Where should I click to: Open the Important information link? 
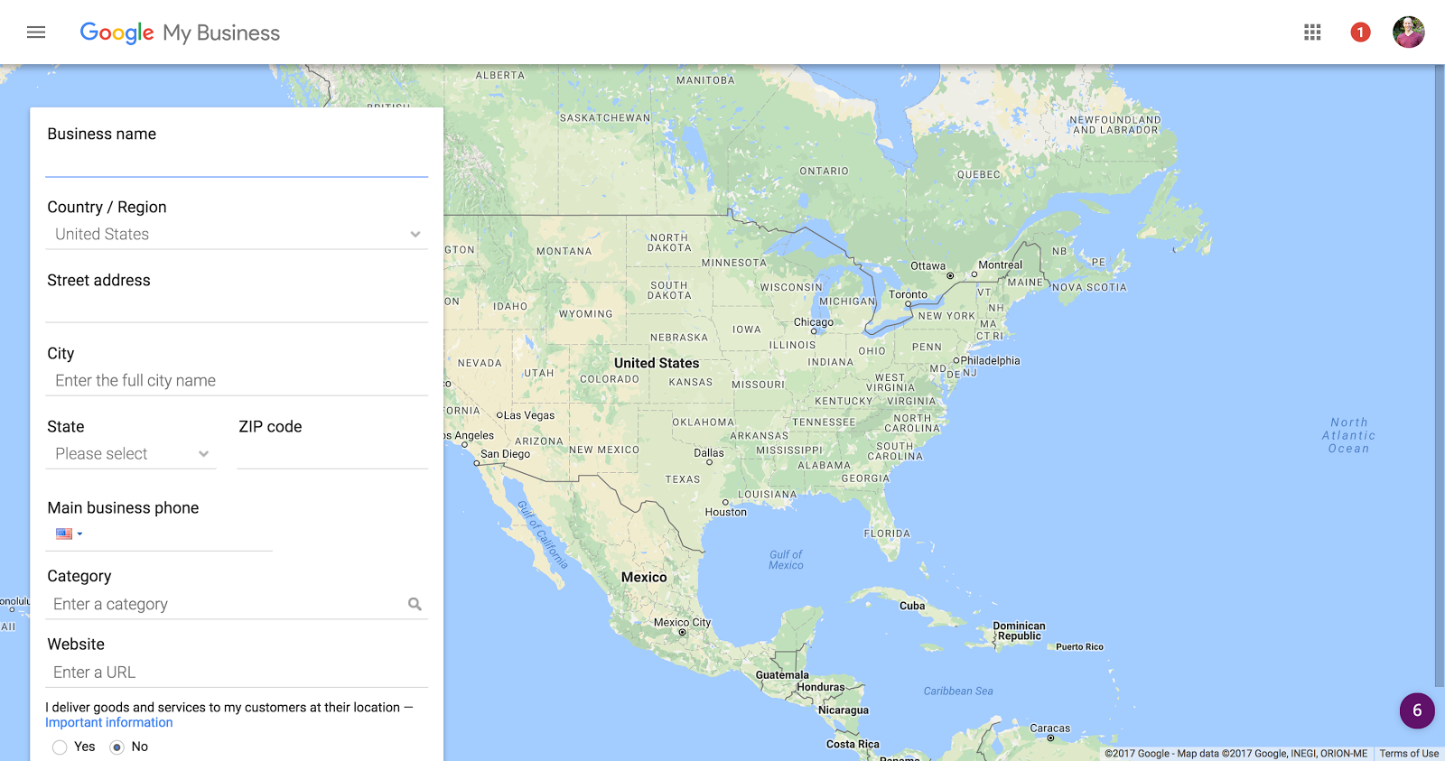[x=109, y=723]
